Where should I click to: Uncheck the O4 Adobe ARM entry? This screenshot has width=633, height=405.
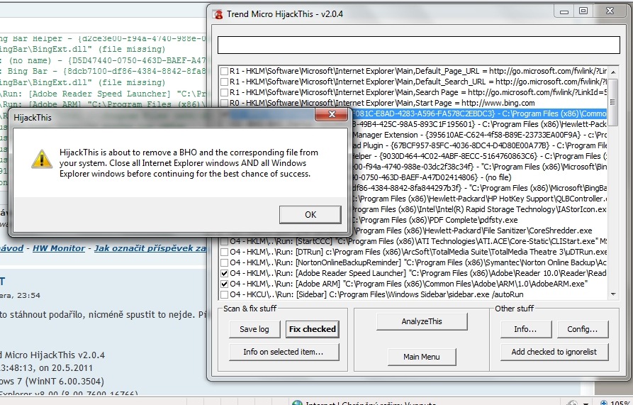pos(224,284)
